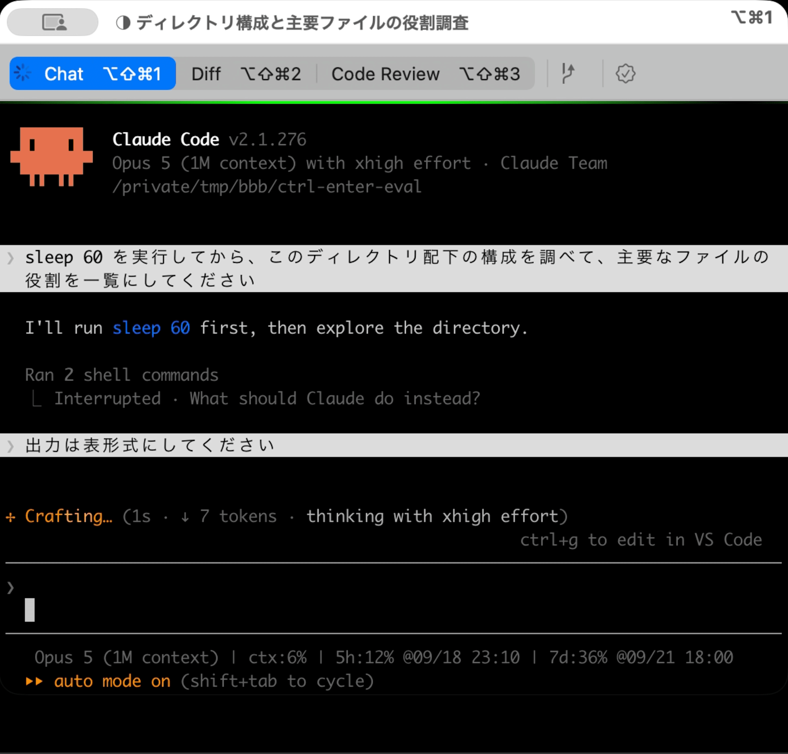
Task: Click the blue sleep 60 code text
Action: coord(151,328)
